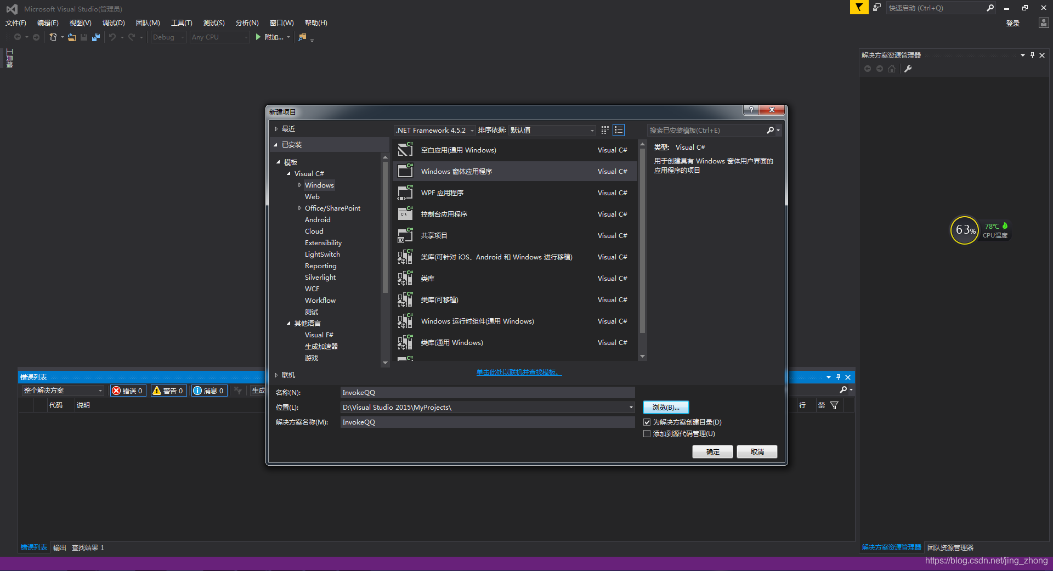The width and height of the screenshot is (1053, 571).
Task: Expand the Office/SharePoint tree node
Action: [299, 208]
